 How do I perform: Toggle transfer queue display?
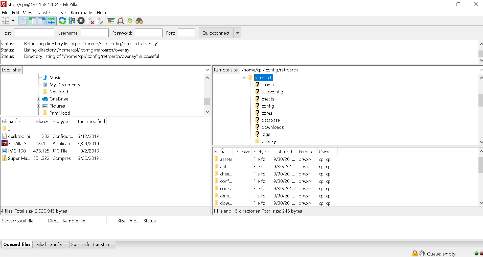(x=51, y=21)
